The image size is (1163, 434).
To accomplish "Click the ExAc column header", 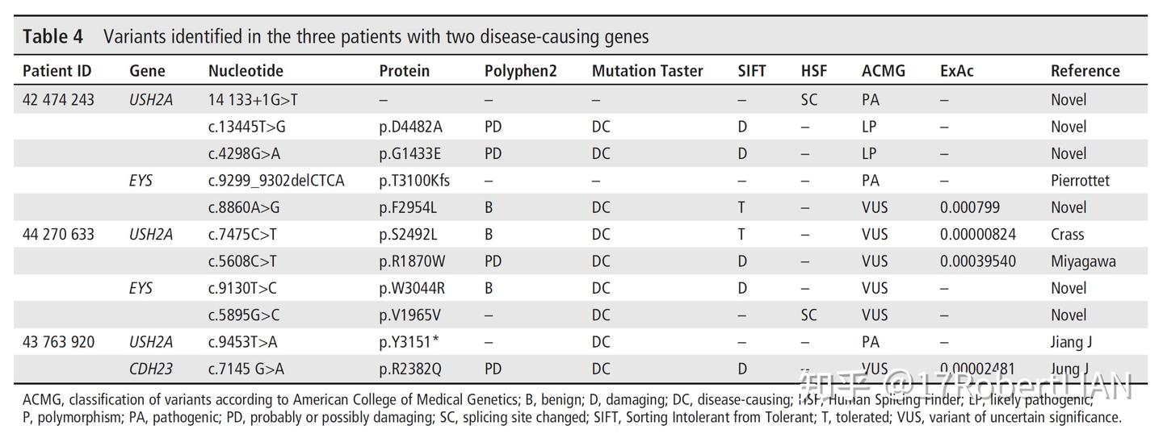I will point(956,71).
